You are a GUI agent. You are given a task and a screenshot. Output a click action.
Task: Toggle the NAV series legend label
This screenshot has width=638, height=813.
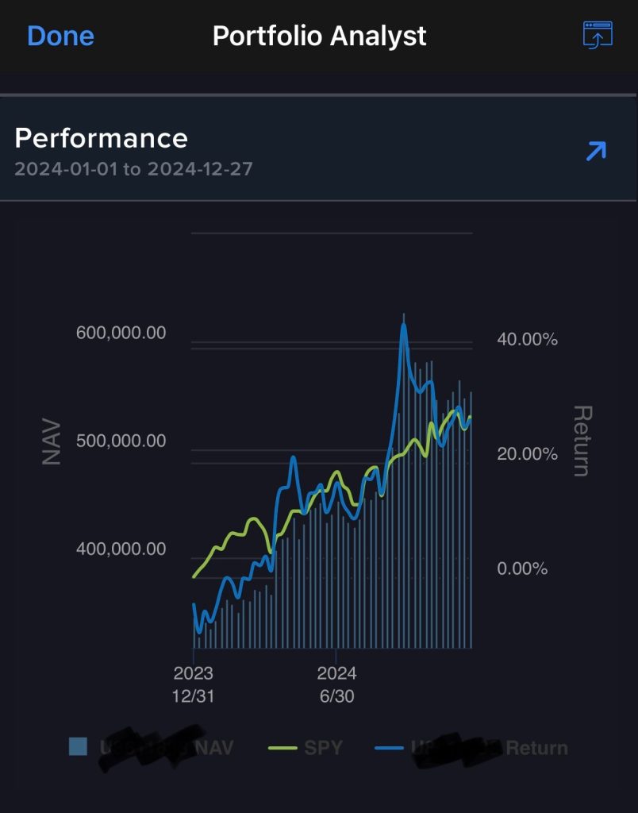pos(213,748)
